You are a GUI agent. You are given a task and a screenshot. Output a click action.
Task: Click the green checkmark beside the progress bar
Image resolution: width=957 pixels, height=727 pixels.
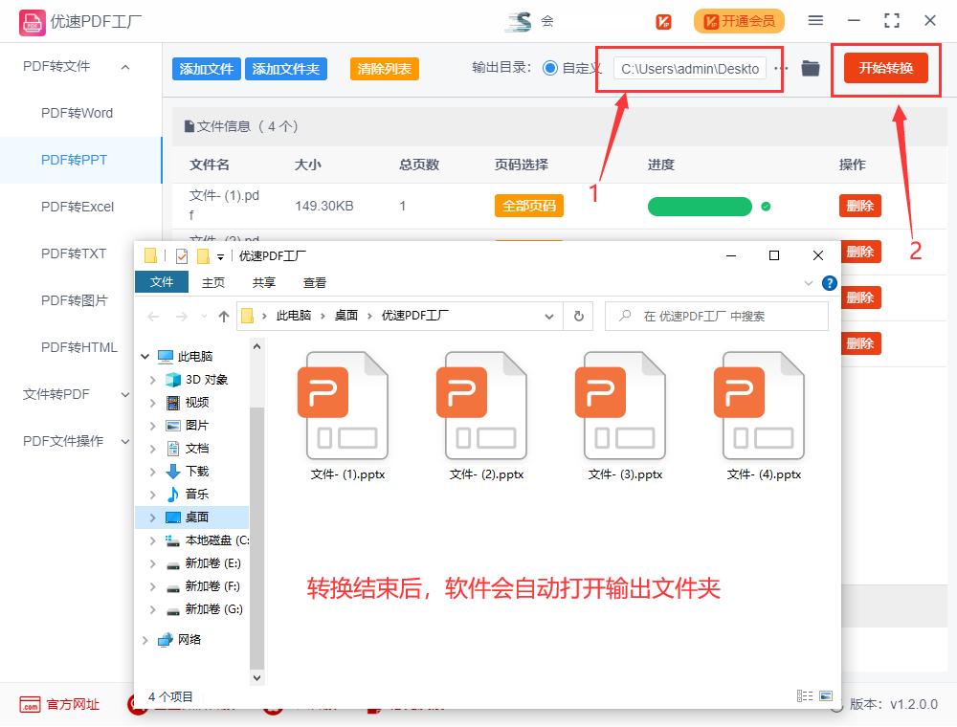[x=765, y=206]
